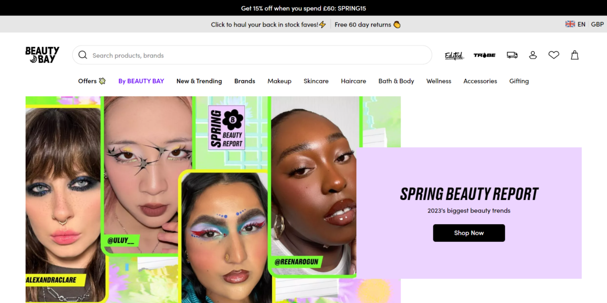Focus the Search products, brands field

tap(252, 55)
